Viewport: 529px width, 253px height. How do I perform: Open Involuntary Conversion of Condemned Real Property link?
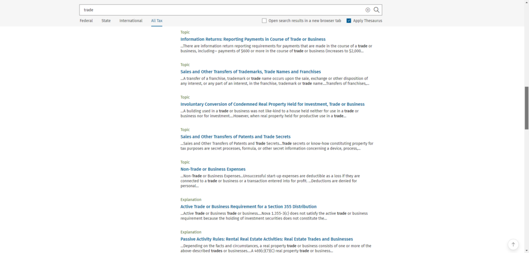272,104
